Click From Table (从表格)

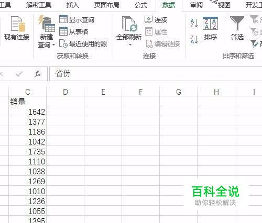[x=73, y=31]
